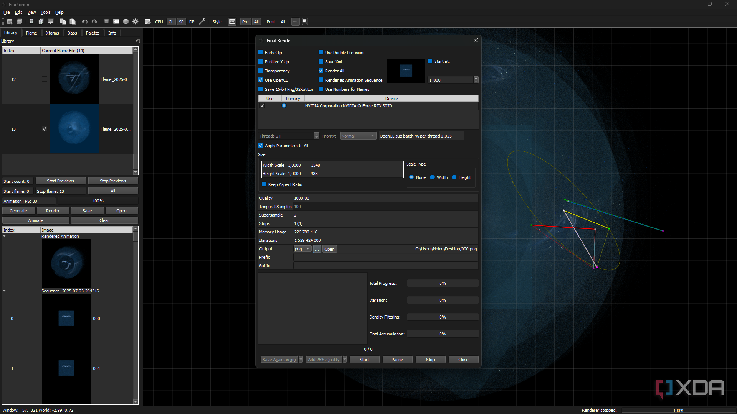Viewport: 737px width, 414px height.
Task: Enable the Early Clip checkbox
Action: (x=261, y=53)
